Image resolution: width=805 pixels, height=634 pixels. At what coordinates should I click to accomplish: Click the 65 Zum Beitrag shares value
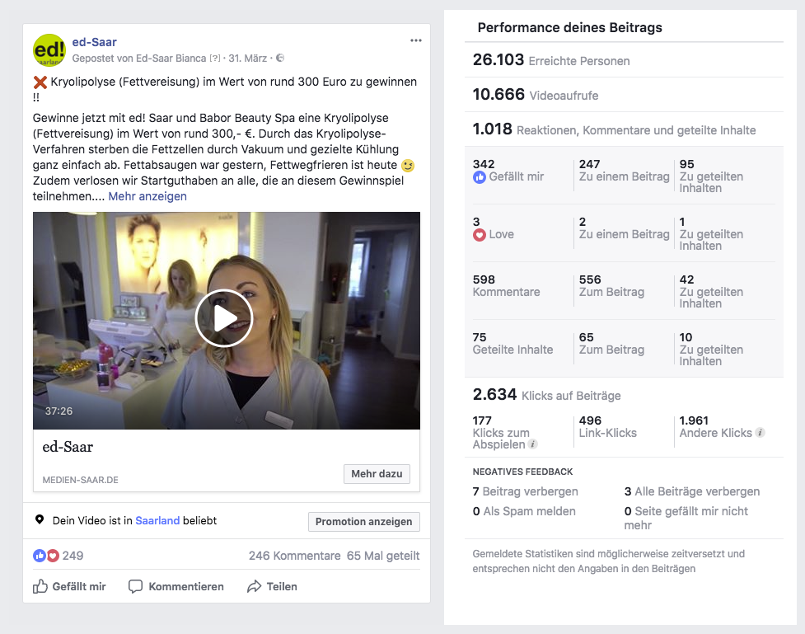click(611, 343)
